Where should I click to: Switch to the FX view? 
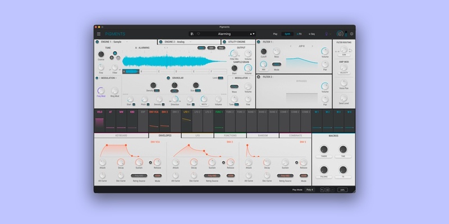299,34
